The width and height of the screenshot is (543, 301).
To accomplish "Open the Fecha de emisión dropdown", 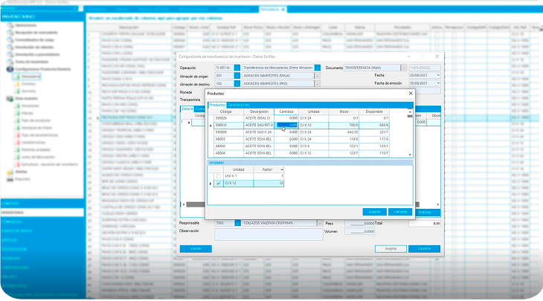I will [437, 83].
